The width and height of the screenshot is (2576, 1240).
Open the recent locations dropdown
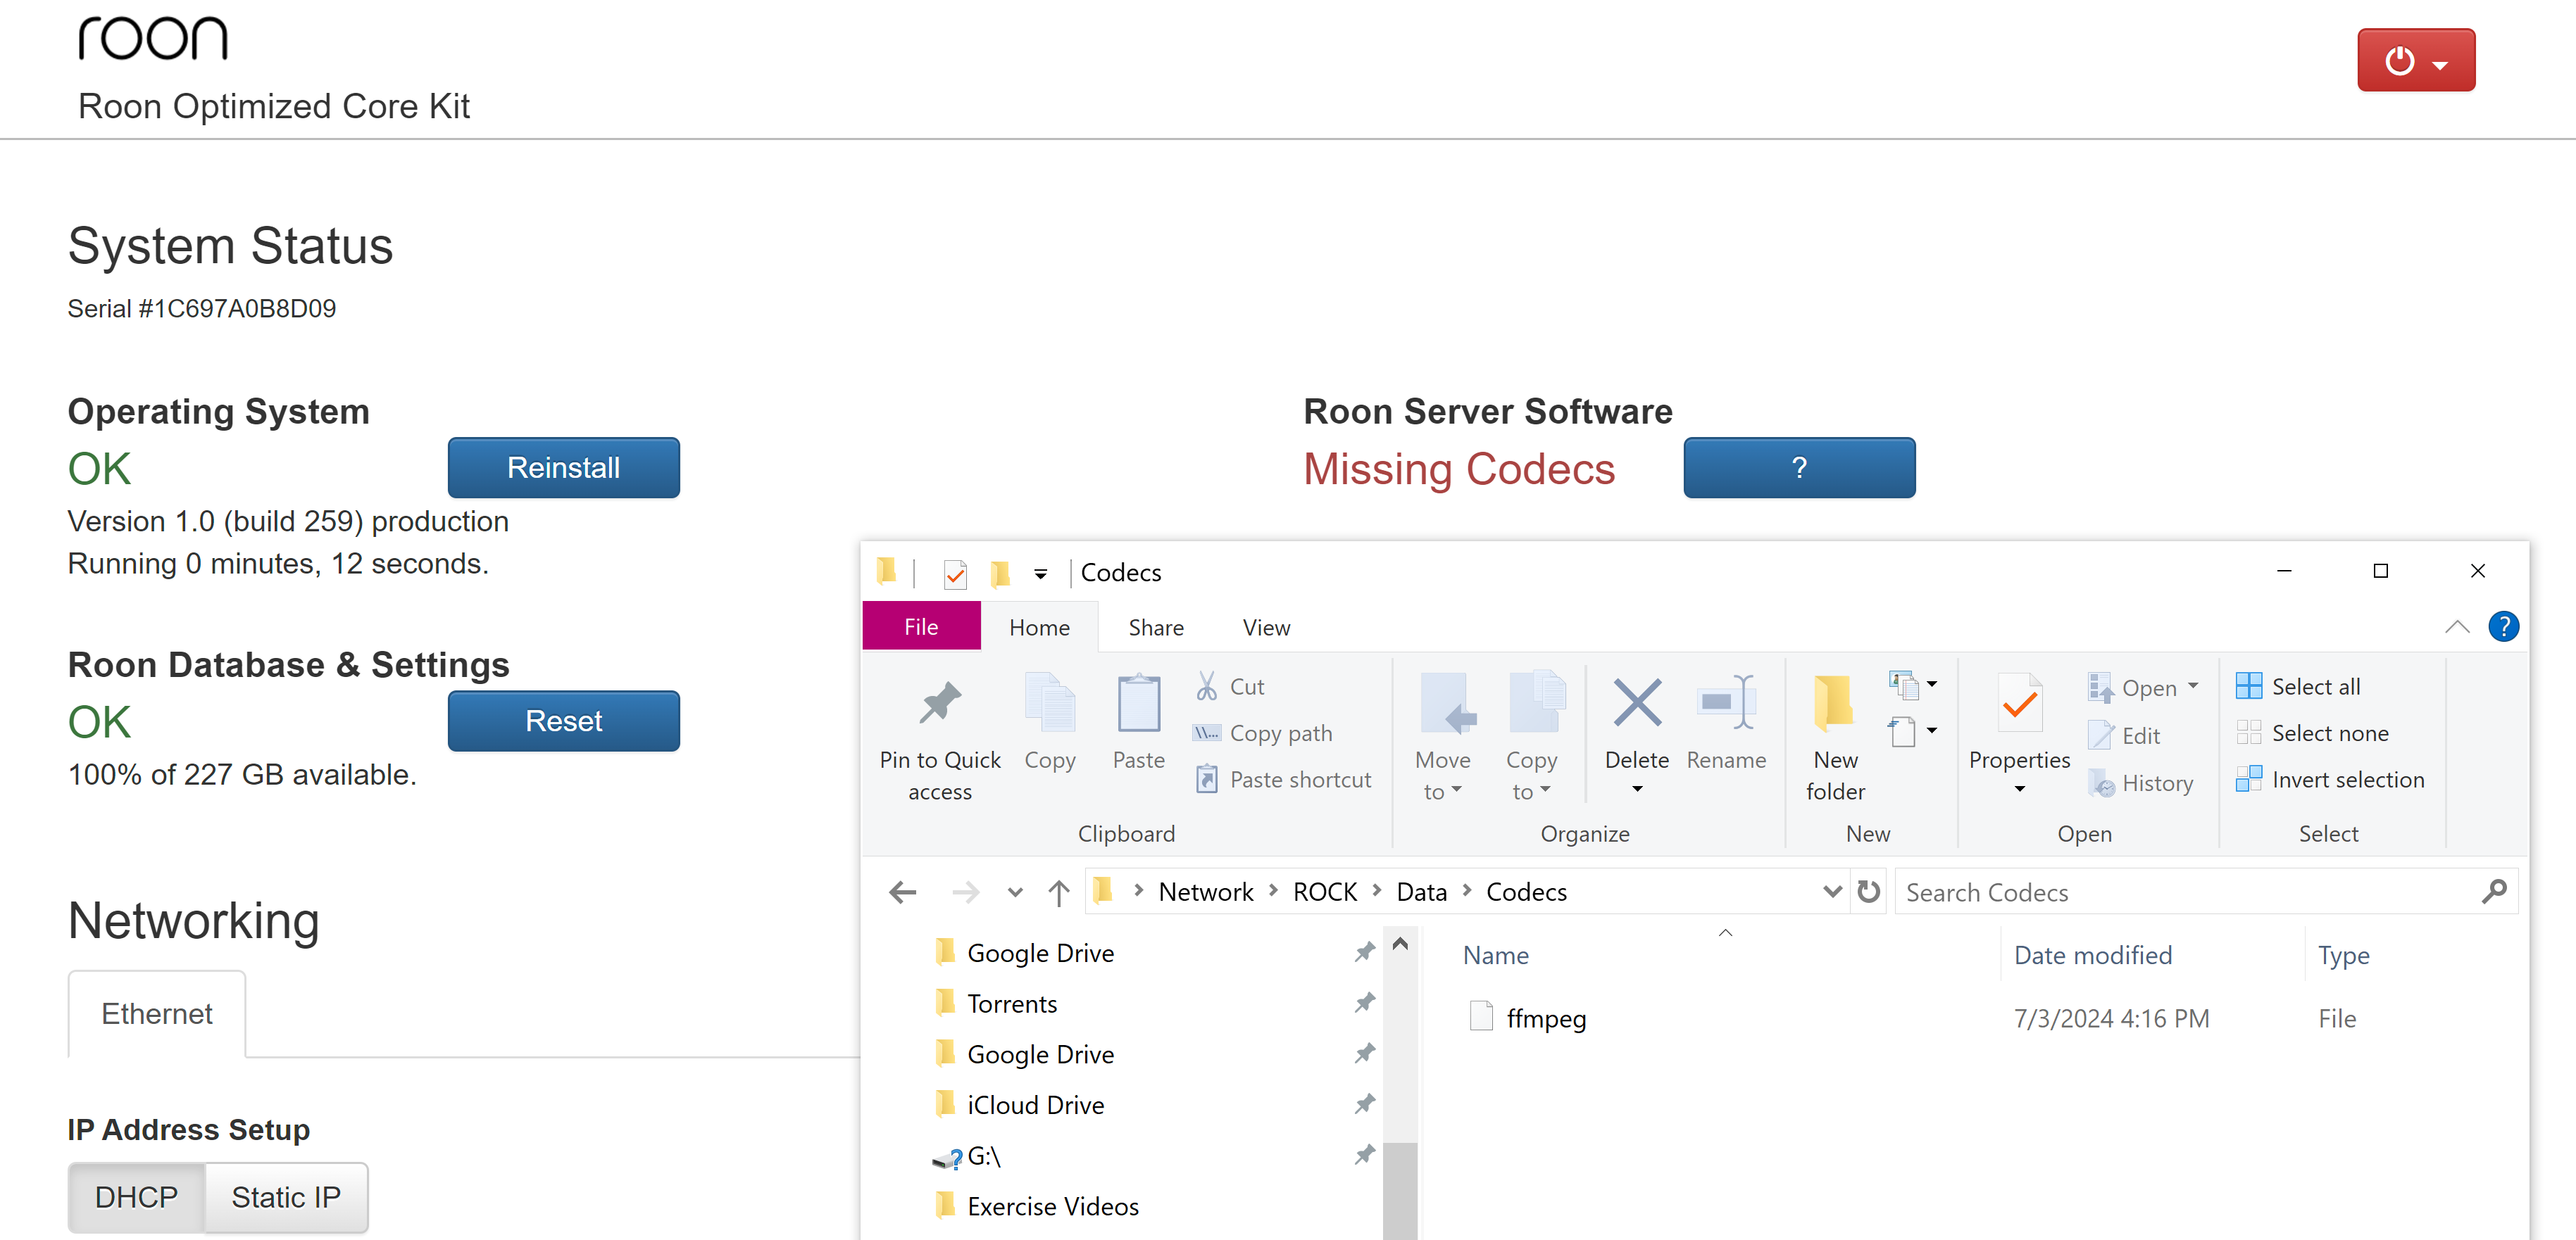coord(1014,891)
